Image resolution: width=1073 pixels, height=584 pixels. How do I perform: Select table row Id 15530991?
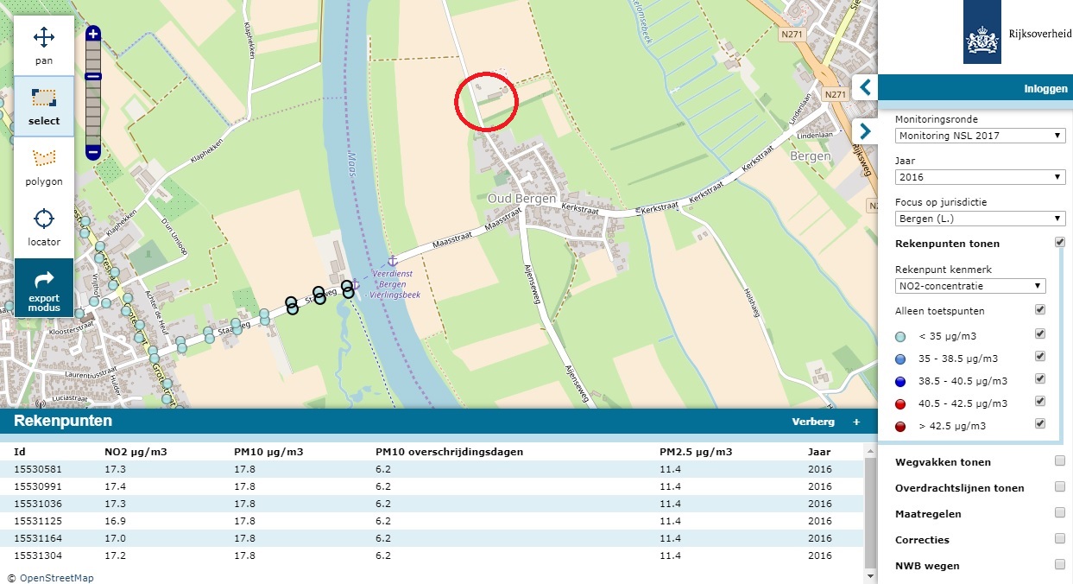[x=432, y=486]
